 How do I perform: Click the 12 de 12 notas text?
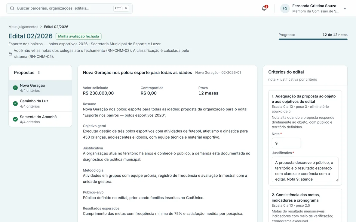point(335,35)
